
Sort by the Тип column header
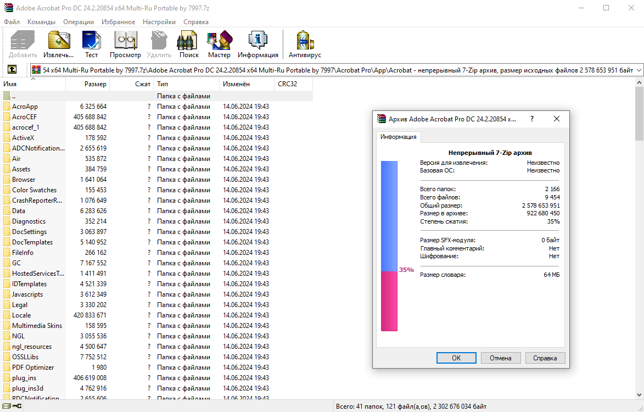187,84
